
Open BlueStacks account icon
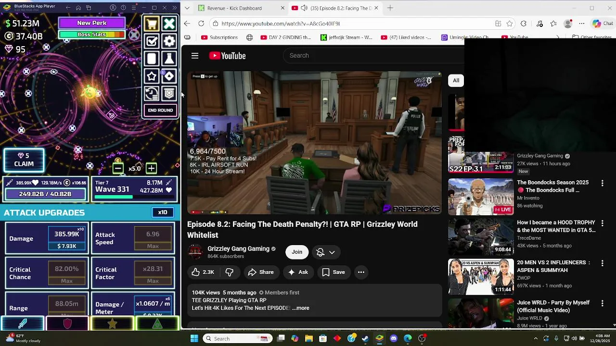point(113,8)
